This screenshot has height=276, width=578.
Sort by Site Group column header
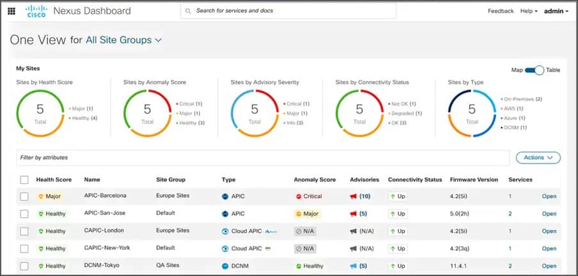171,180
